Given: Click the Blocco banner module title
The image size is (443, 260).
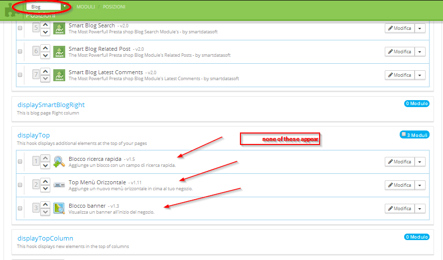Looking at the screenshot, I should coord(87,206).
